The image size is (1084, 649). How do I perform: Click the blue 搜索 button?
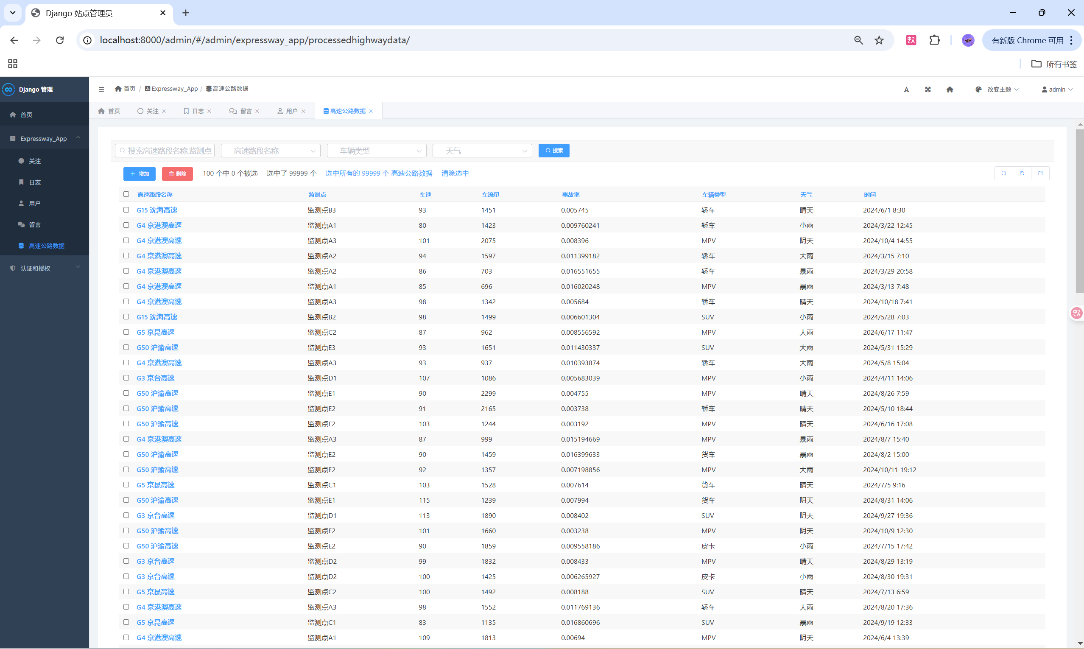coord(553,151)
